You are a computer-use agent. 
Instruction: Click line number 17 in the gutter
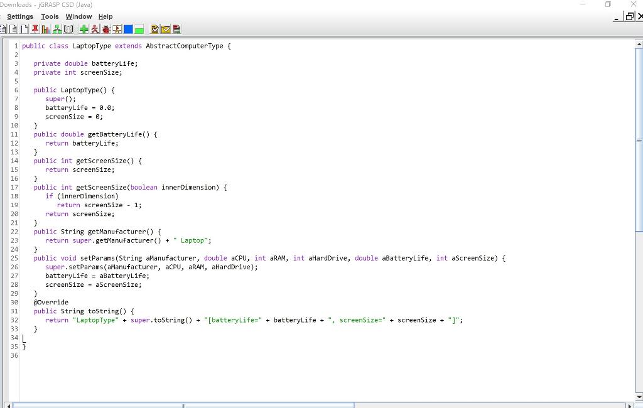click(14, 188)
